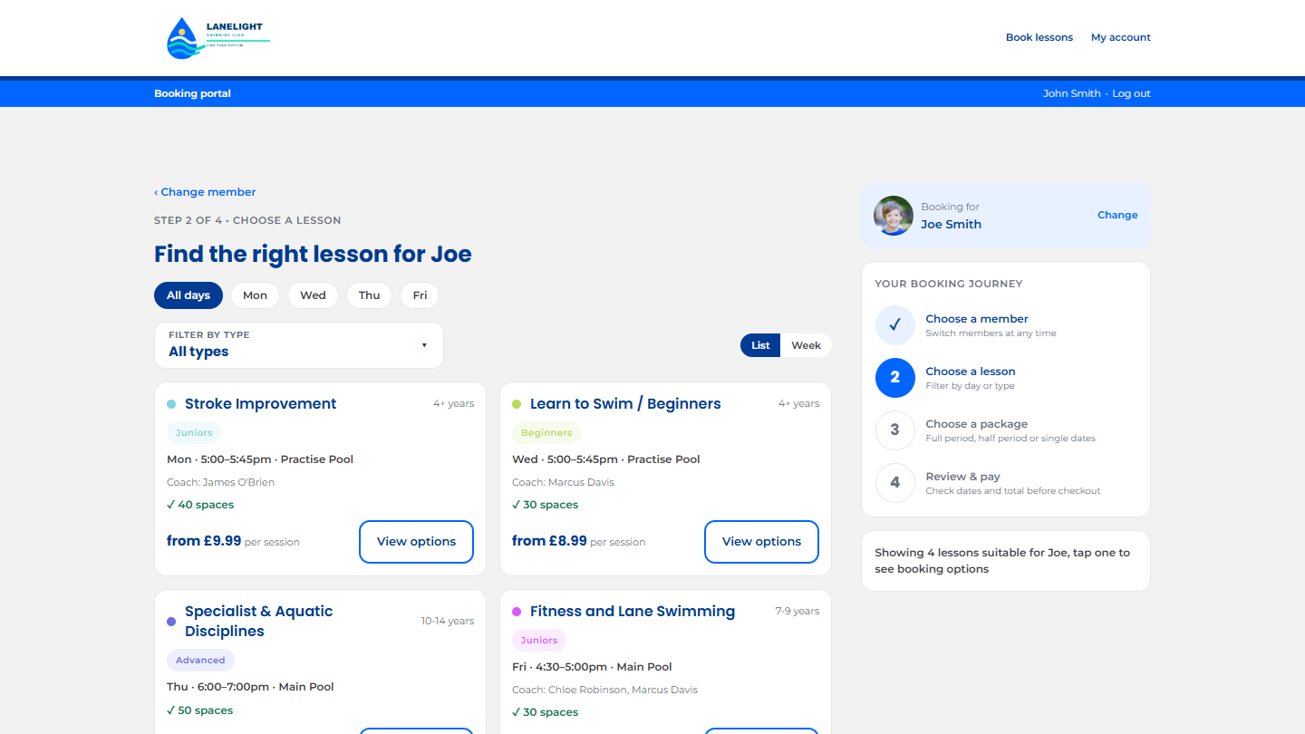Click the step 4 circle icon
Image resolution: width=1305 pixels, height=734 pixels.
[x=895, y=483]
